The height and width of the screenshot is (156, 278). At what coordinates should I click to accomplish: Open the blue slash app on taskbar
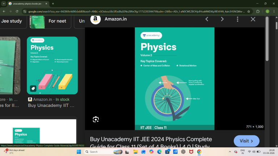(x=175, y=152)
